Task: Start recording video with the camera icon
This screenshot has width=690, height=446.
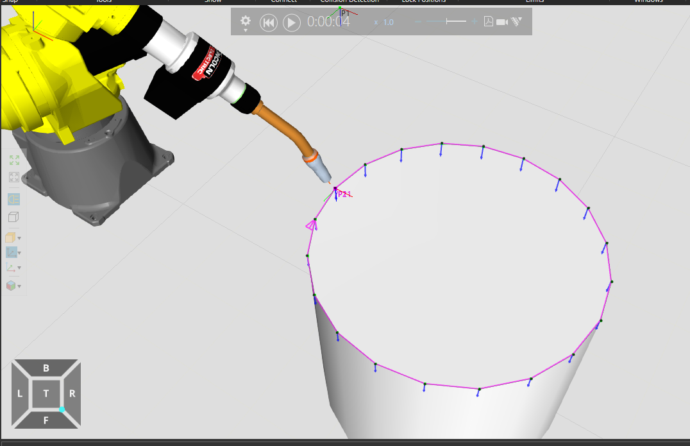Action: [502, 22]
